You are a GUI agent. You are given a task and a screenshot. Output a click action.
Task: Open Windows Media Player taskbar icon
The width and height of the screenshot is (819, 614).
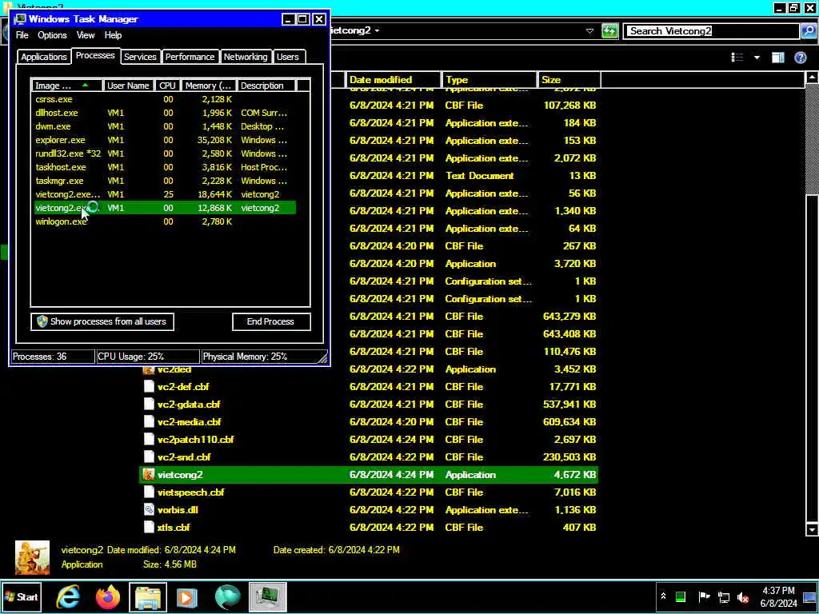coord(187,597)
